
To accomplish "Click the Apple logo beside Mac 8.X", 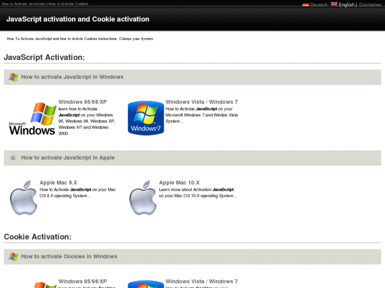I will [23, 198].
